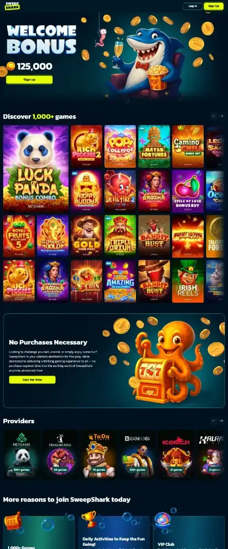Show next games with right arrow
The height and width of the screenshot is (549, 228).
click(x=221, y=116)
